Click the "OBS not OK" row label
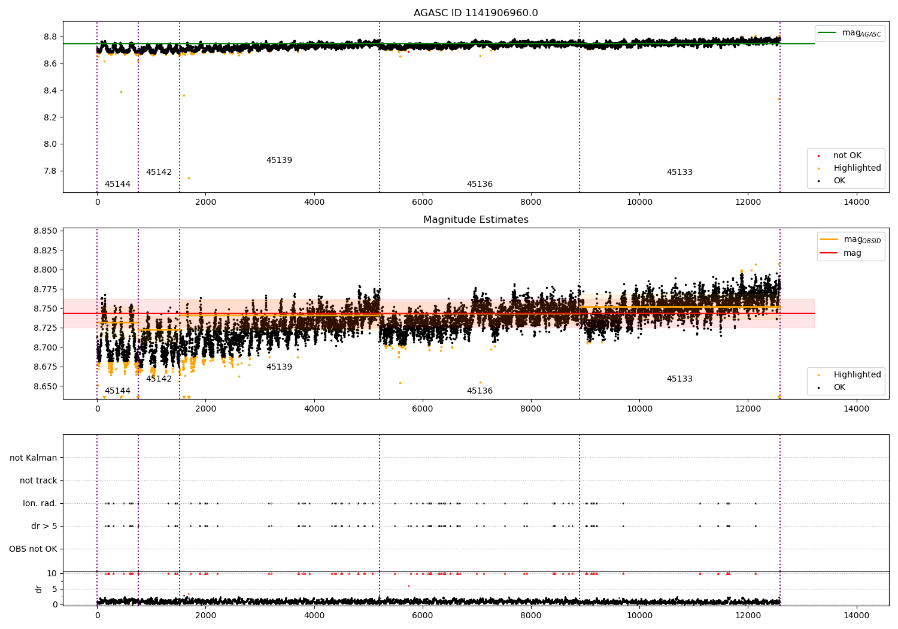898x629 pixels. pos(33,549)
